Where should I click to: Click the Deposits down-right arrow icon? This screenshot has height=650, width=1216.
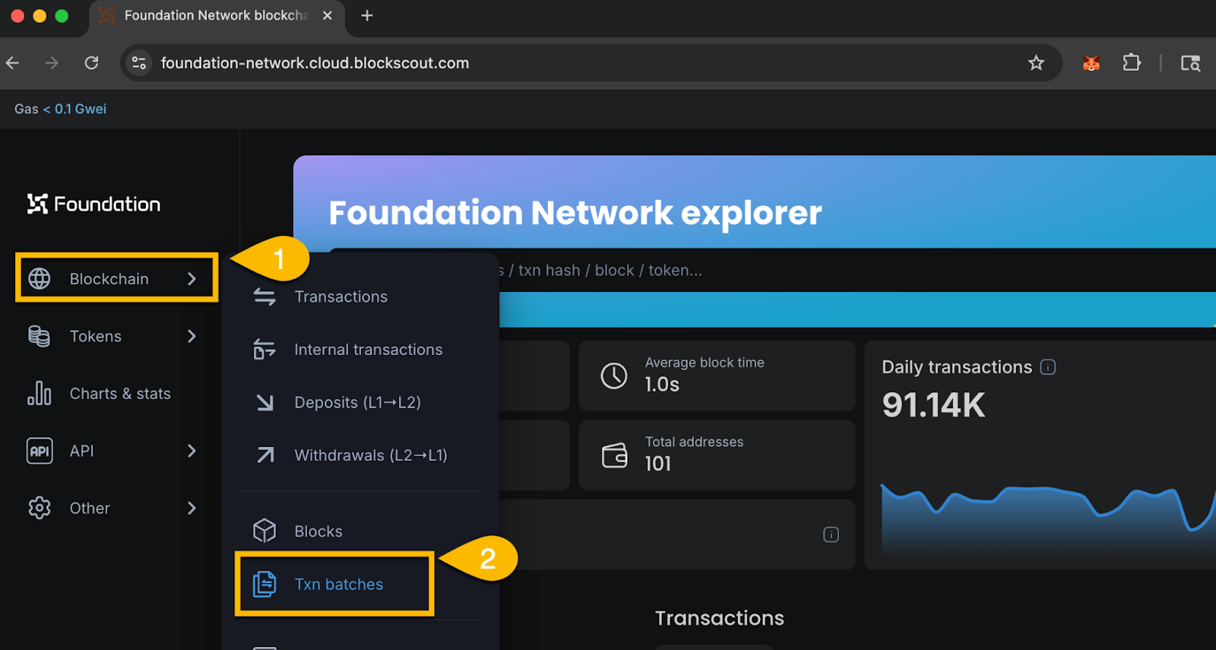[264, 402]
